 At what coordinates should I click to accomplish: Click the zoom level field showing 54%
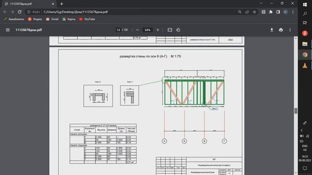[147, 30]
